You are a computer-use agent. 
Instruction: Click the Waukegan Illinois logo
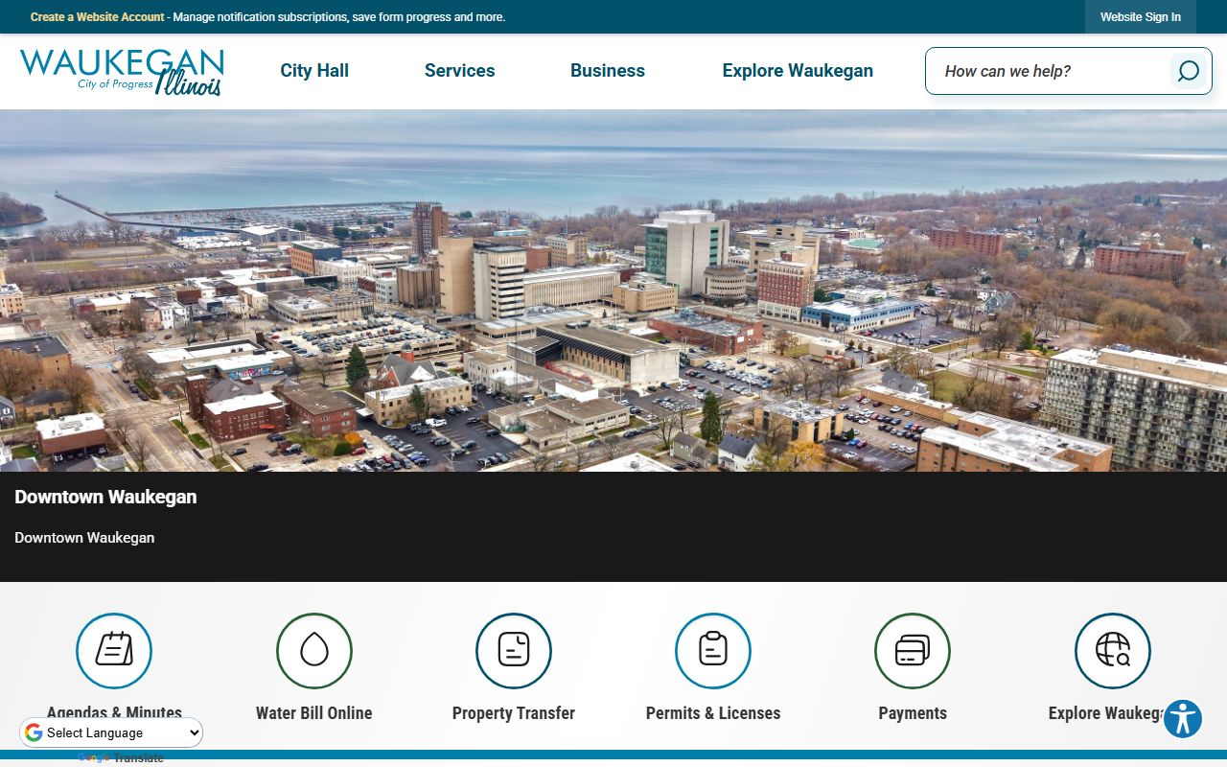click(122, 72)
